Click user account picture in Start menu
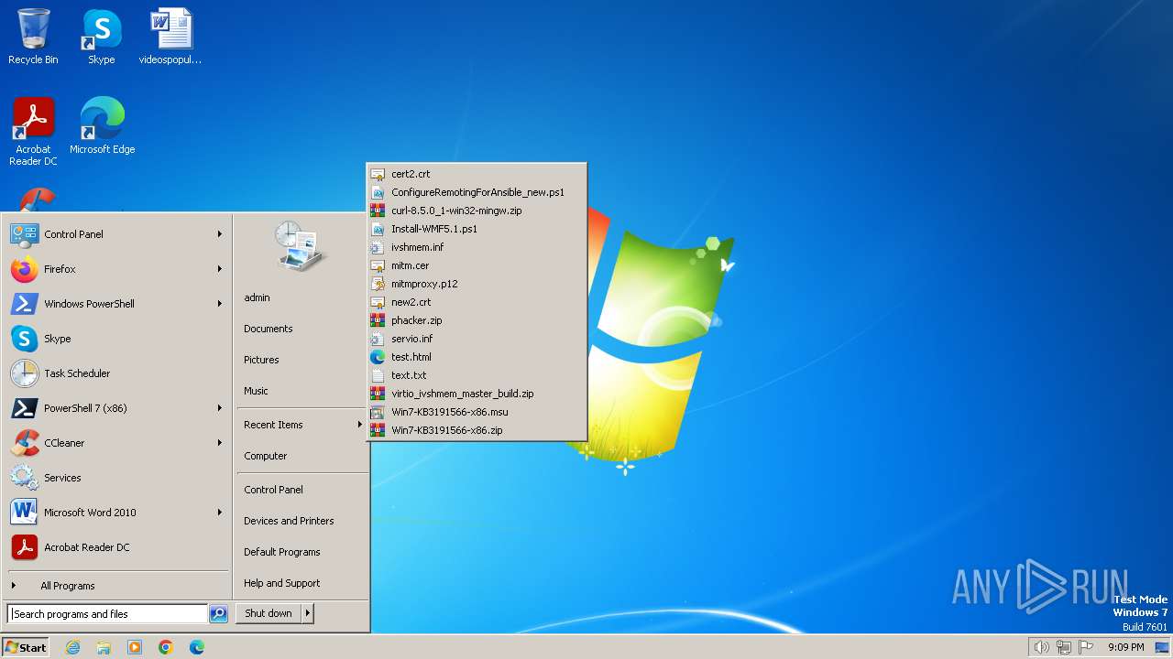This screenshot has height=659, width=1173. [301, 246]
